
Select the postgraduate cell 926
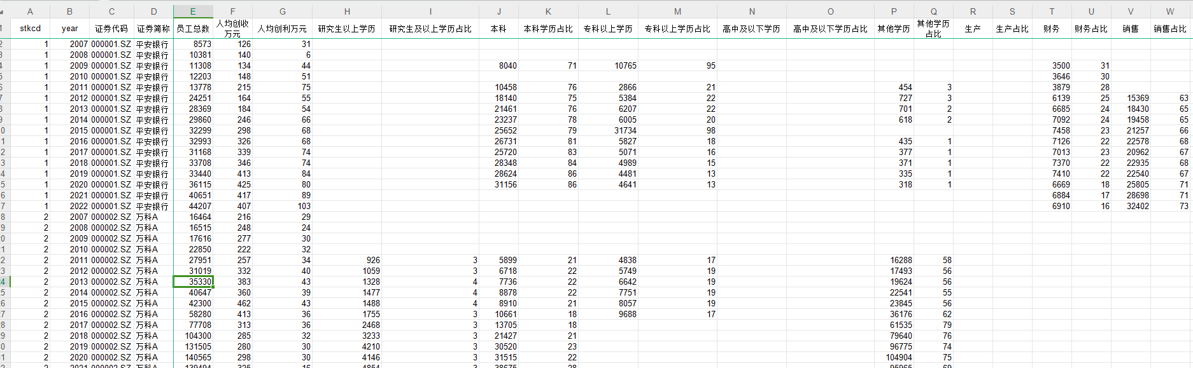pyautogui.click(x=347, y=260)
